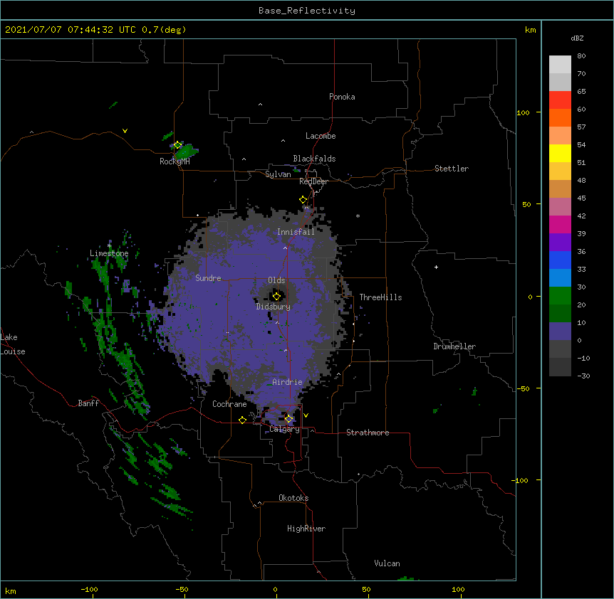Screen dimensions: 614x599
Task: Click the Stettler city label
Action: (x=452, y=169)
